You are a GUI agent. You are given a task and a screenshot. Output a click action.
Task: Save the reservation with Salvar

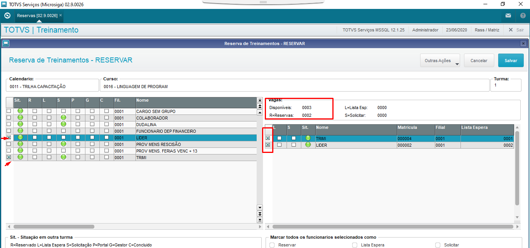tap(511, 61)
